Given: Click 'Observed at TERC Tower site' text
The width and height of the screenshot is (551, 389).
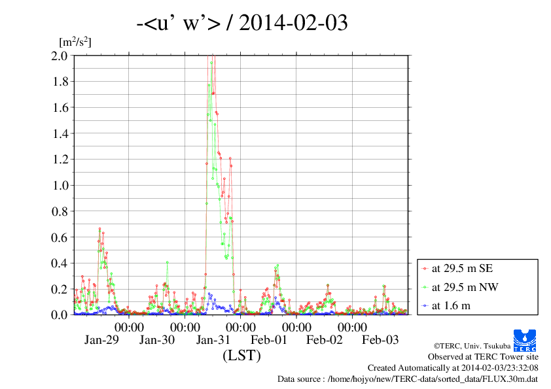Looking at the screenshot, I should coord(483,357).
